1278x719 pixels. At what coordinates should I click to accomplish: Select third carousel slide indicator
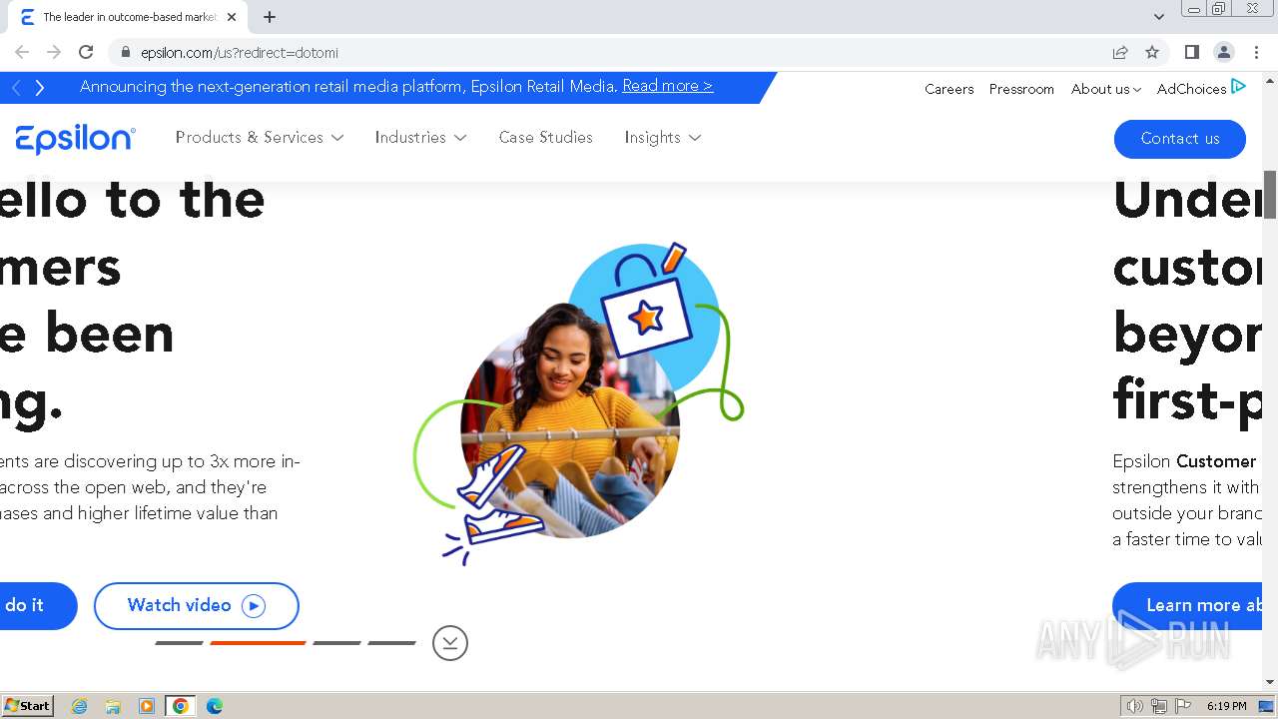(336, 643)
